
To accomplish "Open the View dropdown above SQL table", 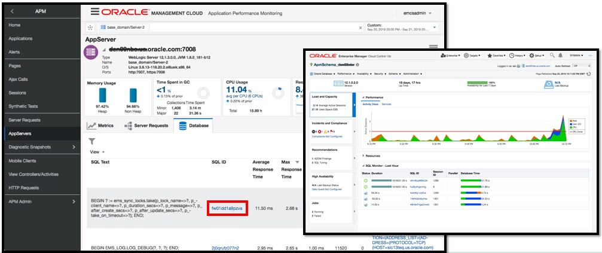I will tap(97, 152).
